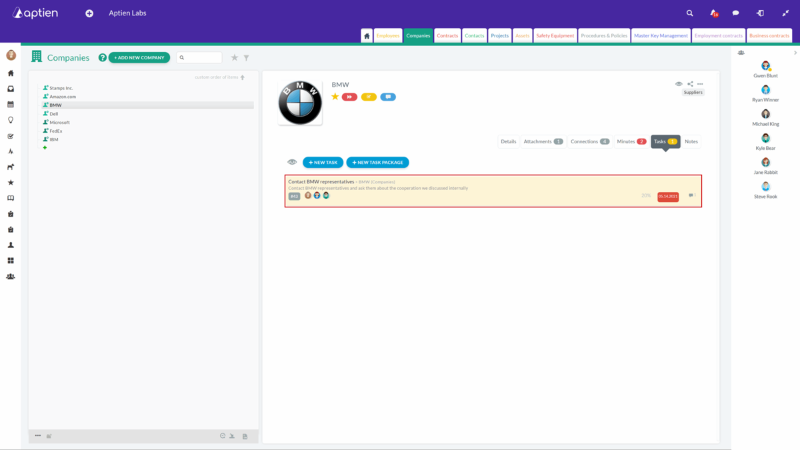Collapse the right people panel with chevron
The width and height of the screenshot is (800, 450).
[795, 53]
